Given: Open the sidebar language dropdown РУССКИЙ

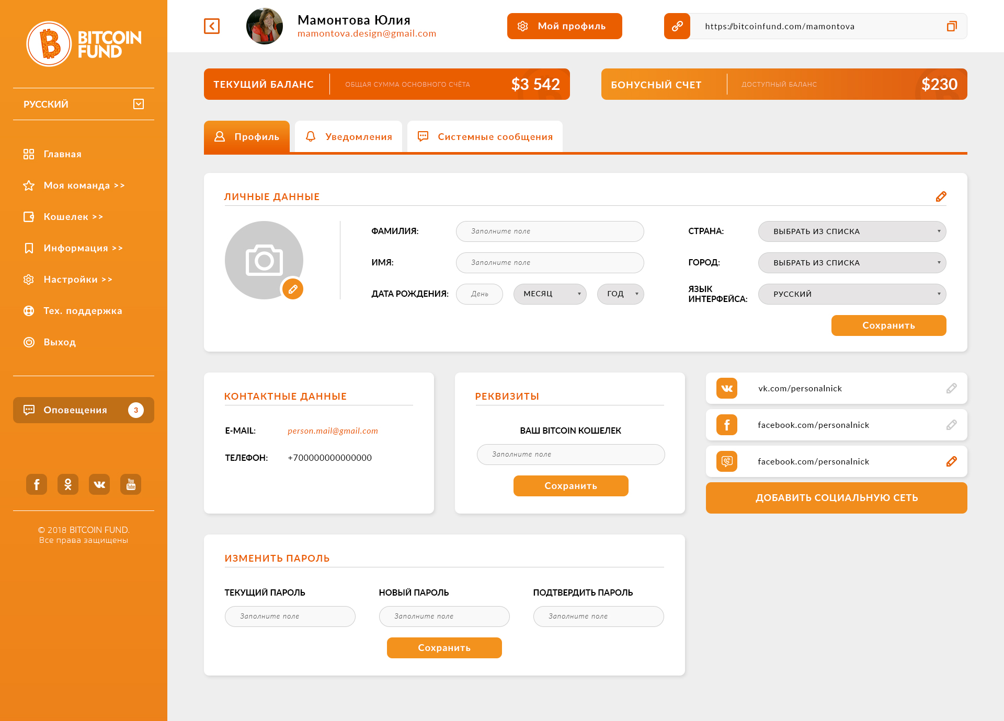Looking at the screenshot, I should click(84, 104).
